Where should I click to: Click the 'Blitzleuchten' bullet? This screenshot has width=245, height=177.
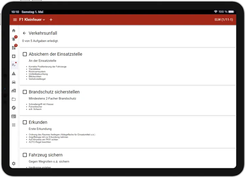pos(35,77)
